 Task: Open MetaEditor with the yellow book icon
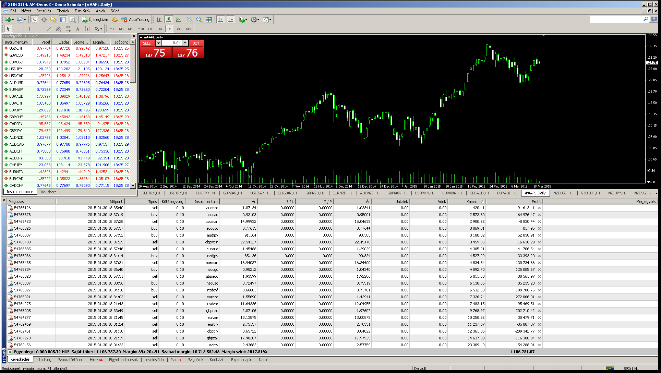[115, 20]
